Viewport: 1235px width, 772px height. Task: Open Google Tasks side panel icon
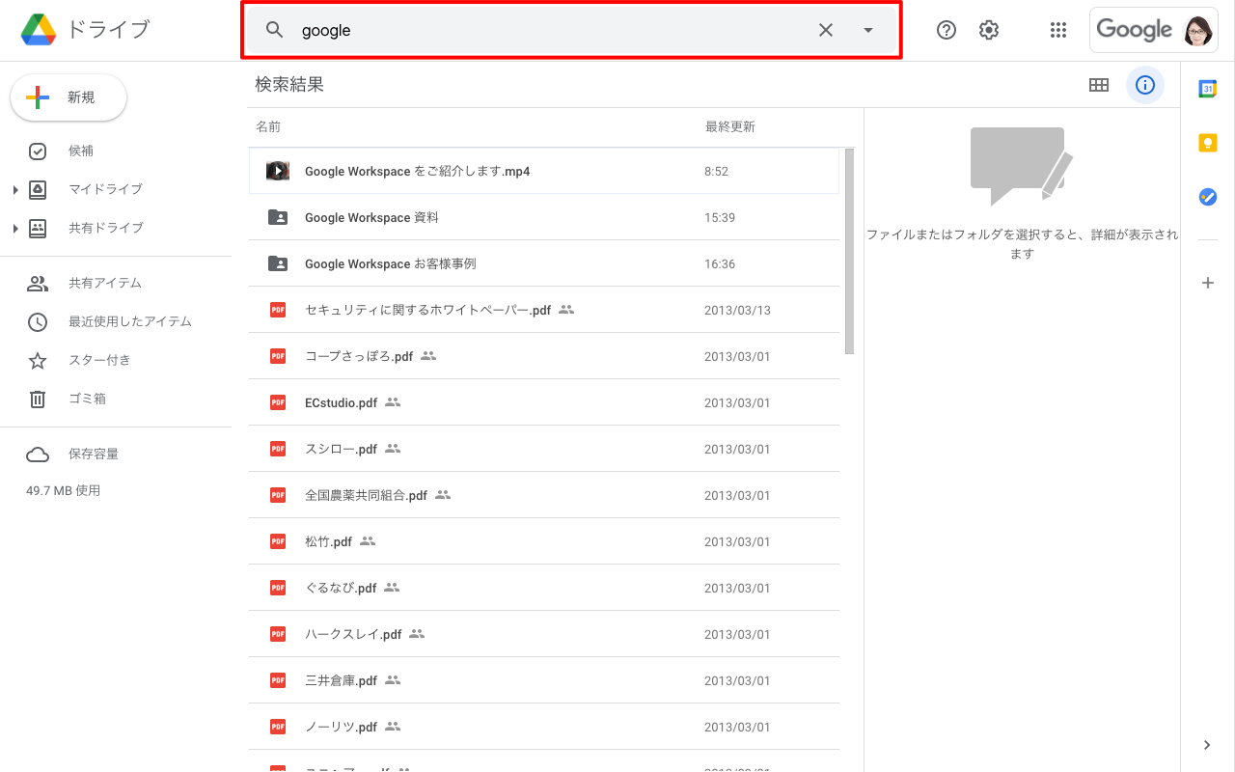point(1207,197)
